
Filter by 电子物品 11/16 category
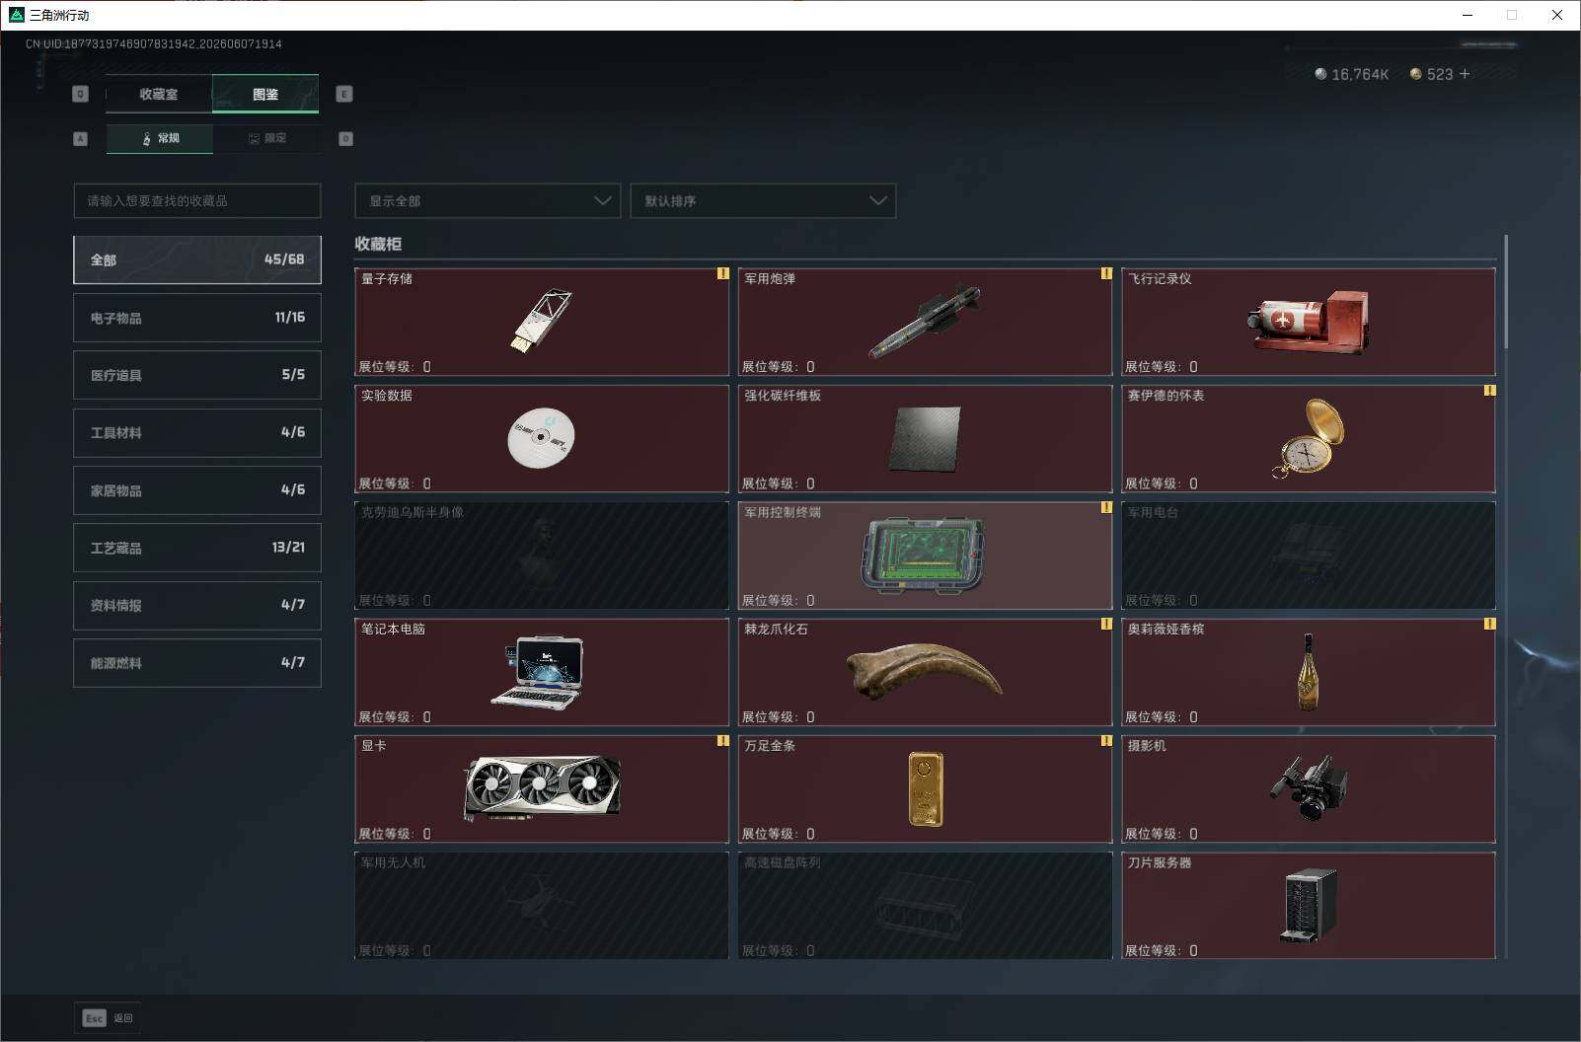[197, 318]
